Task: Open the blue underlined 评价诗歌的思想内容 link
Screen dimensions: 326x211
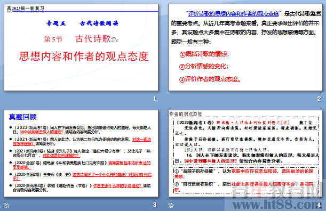Action: click(233, 14)
